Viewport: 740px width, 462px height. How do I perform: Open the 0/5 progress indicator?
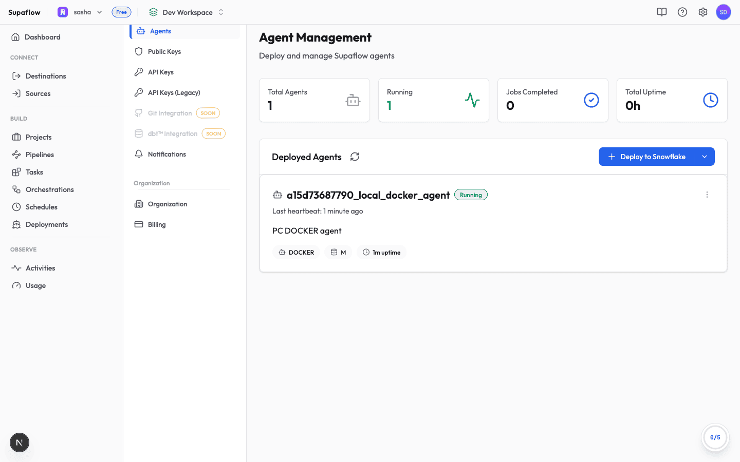715,437
